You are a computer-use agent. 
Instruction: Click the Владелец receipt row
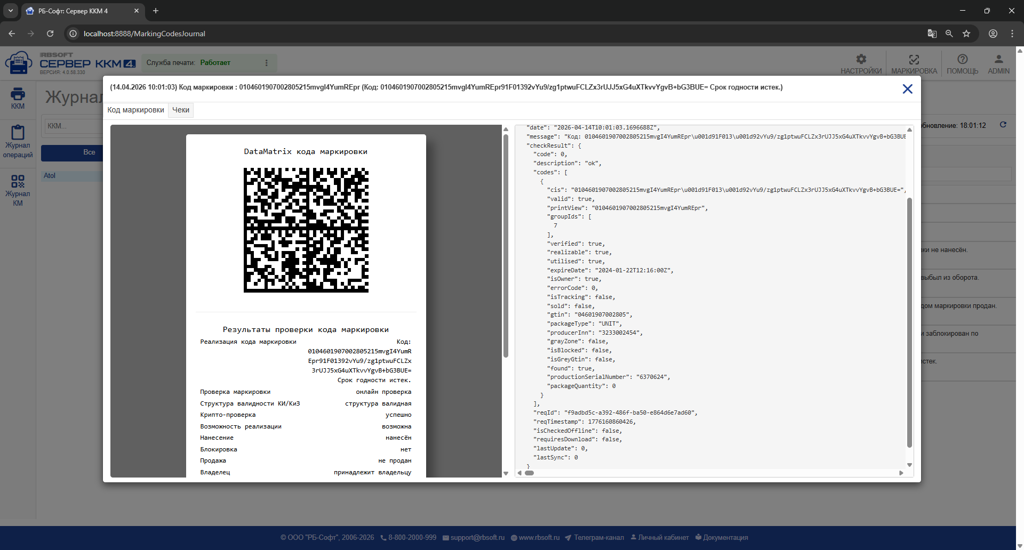point(306,472)
